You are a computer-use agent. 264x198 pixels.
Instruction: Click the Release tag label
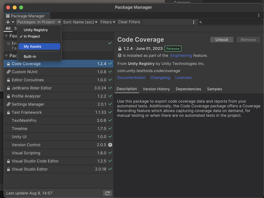[x=173, y=49]
